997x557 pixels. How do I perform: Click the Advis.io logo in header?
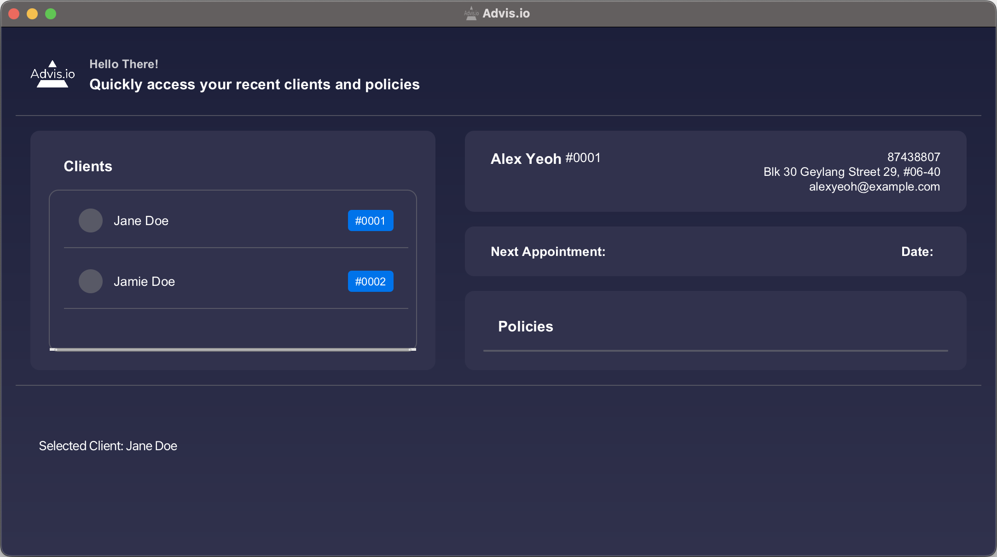(52, 74)
